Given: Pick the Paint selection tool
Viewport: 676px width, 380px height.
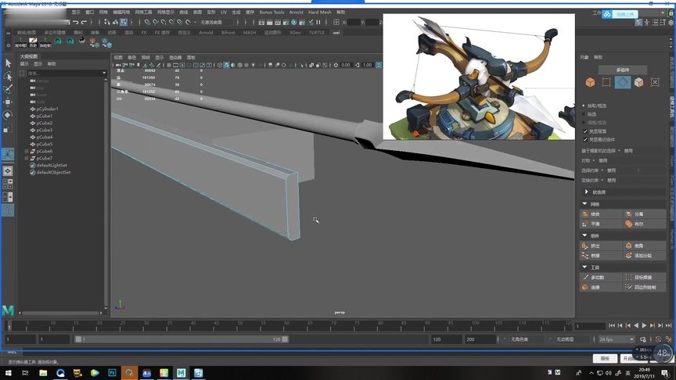Looking at the screenshot, I should tap(8, 89).
